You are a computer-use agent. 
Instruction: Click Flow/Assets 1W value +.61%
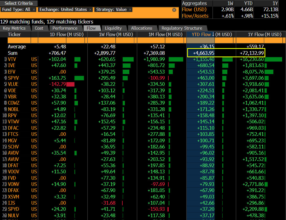pyautogui.click(x=228, y=16)
